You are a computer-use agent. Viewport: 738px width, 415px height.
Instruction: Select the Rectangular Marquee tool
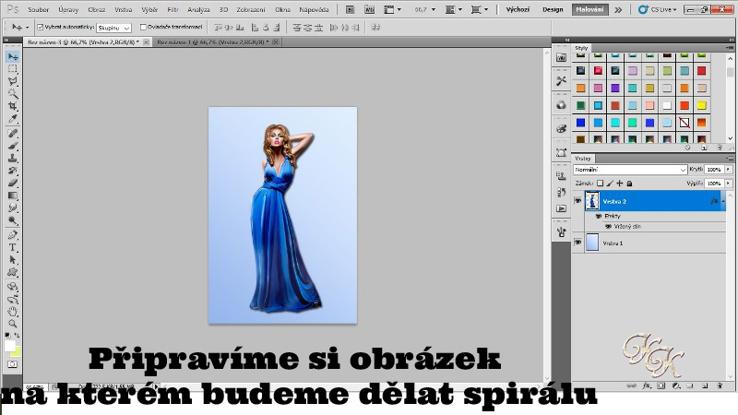pos(13,69)
